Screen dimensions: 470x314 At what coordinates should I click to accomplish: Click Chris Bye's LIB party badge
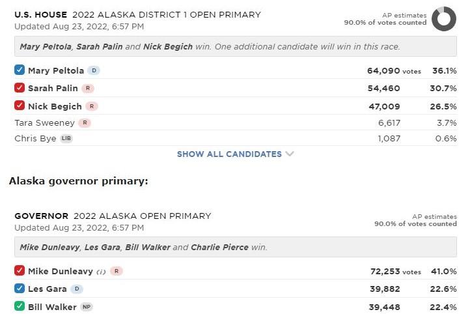pyautogui.click(x=67, y=139)
